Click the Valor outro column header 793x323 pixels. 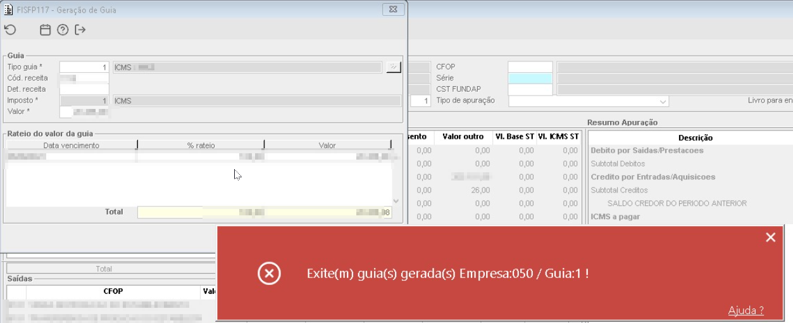(x=463, y=137)
